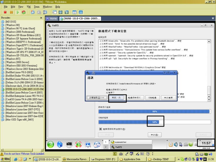Click the progress log scrollbar up arrow
Image resolution: width=216 pixels, height=162 pixels.
coord(209,41)
